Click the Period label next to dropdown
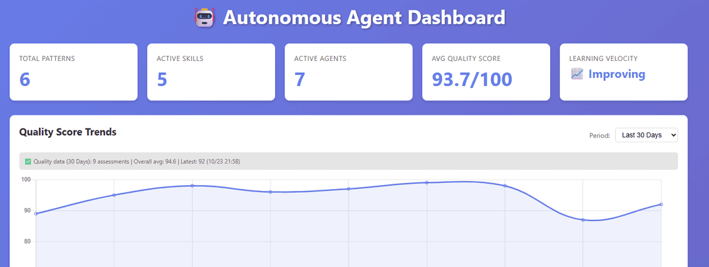709x267 pixels. (x=599, y=135)
